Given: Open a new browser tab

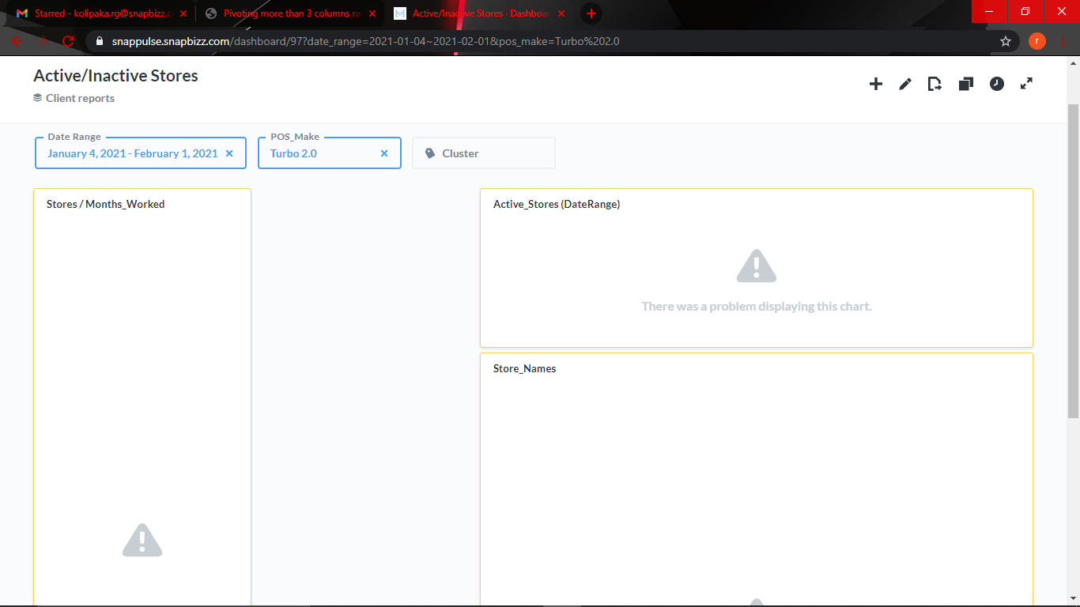Looking at the screenshot, I should point(591,13).
